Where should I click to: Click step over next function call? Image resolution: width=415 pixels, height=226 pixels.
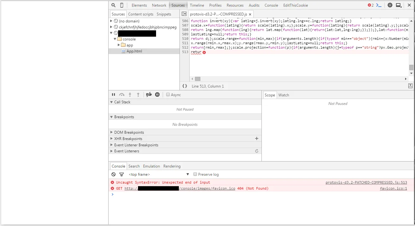point(122,95)
